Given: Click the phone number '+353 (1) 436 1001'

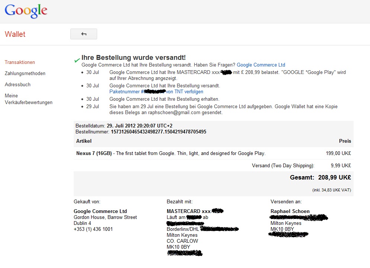Looking at the screenshot, I should pyautogui.click(x=93, y=229).
